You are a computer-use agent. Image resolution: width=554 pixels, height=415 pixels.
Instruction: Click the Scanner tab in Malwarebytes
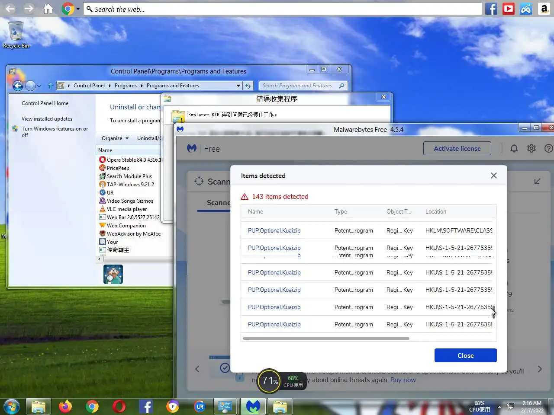pyautogui.click(x=218, y=203)
